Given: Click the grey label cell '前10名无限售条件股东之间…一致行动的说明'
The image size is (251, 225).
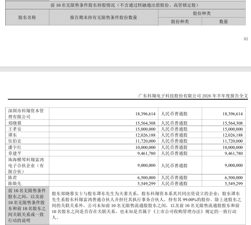Looking at the screenshot, I should (x=27, y=206).
